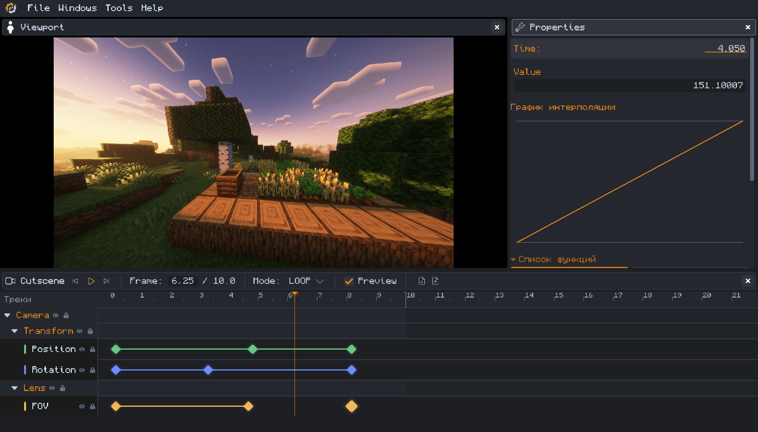
Task: Open the Mode LOOP dropdown
Action: (306, 281)
